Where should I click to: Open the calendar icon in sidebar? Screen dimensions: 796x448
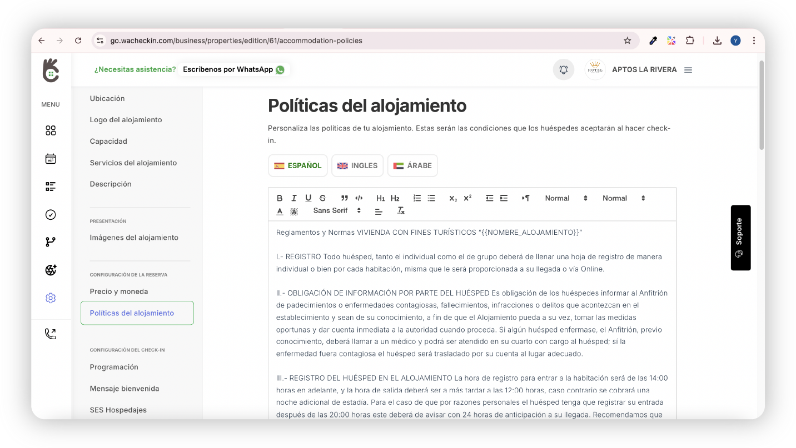pos(51,159)
